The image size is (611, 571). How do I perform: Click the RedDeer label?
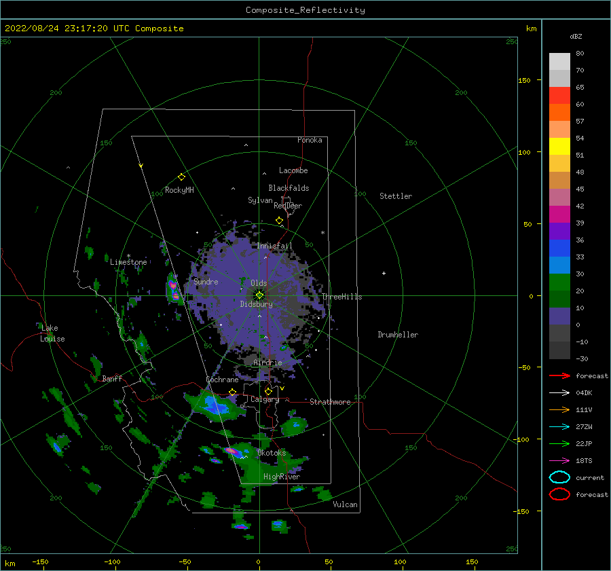tap(288, 206)
